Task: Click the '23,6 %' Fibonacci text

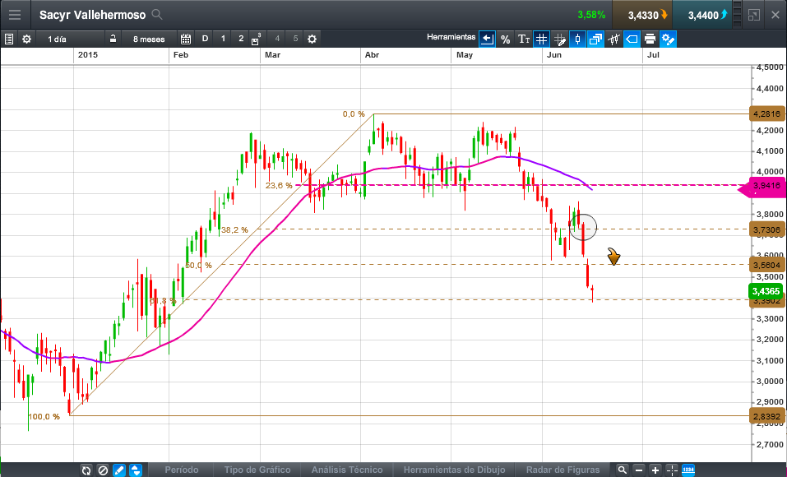Action: [279, 185]
